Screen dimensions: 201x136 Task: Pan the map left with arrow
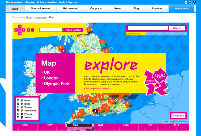point(16,30)
